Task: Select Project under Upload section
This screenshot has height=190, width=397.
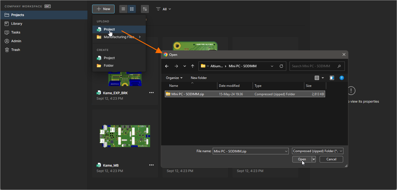Action: coord(109,29)
